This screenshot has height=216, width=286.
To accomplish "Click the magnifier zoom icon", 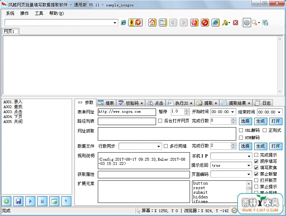I will coord(254,23).
